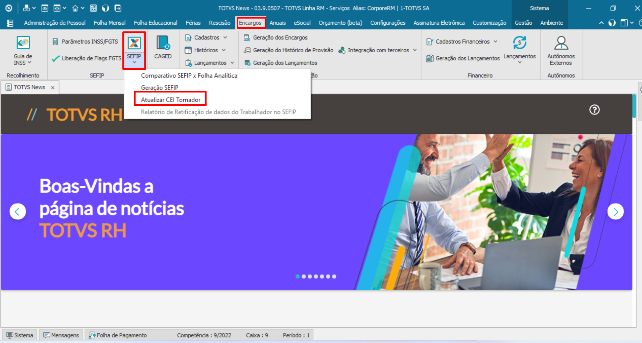The height and width of the screenshot is (343, 642).
Task: Open dropdown arrow beside the home icon
Action: tap(82, 8)
